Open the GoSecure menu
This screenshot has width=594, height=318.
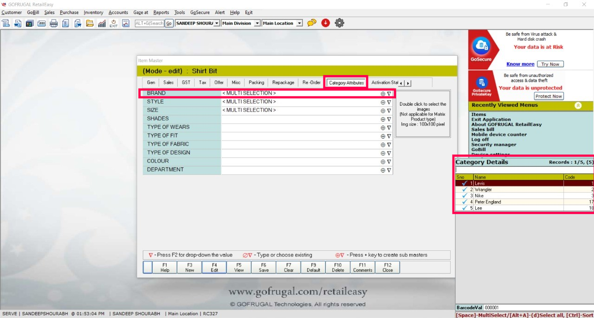pyautogui.click(x=200, y=13)
